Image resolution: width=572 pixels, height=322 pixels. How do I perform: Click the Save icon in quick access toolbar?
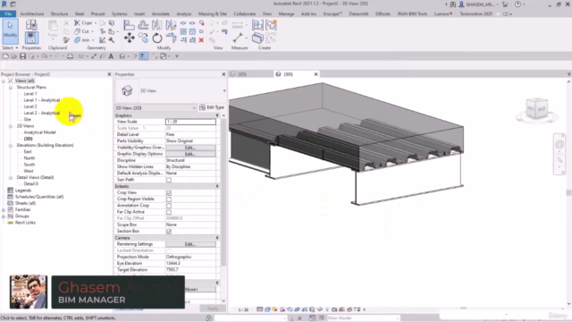point(22,56)
